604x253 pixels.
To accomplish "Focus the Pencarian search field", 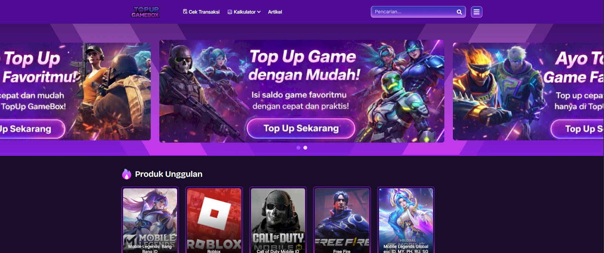I will [x=413, y=12].
